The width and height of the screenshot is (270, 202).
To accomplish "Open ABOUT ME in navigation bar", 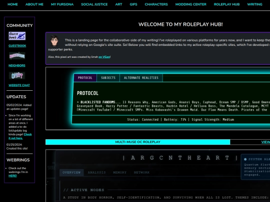I will click(x=34, y=4).
